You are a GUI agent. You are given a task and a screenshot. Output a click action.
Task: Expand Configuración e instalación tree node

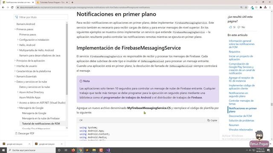(18, 40)
